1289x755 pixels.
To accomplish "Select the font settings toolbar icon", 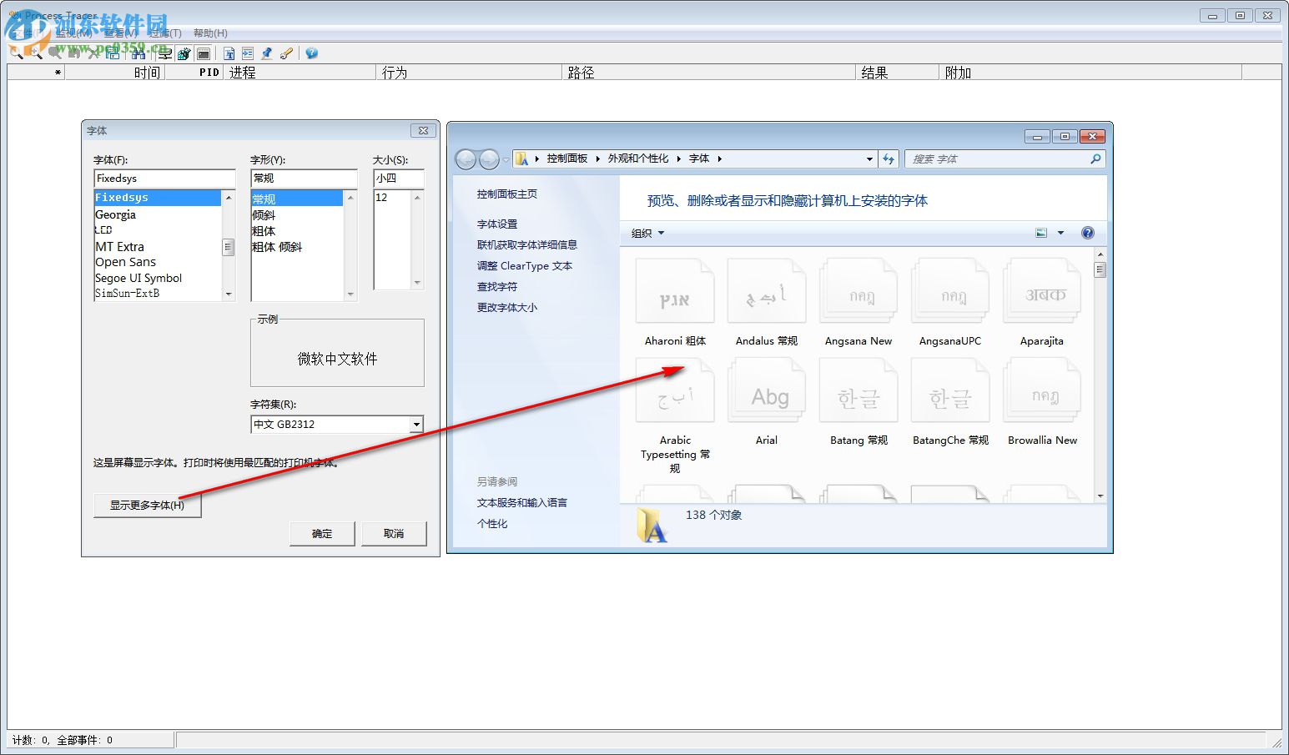I will 229,53.
